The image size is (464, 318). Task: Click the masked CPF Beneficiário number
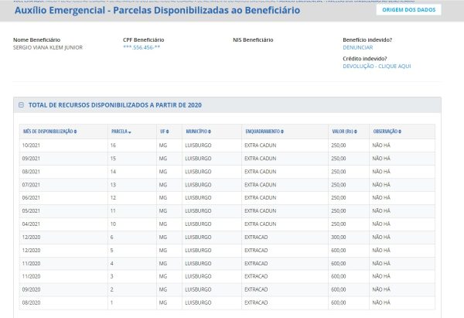click(142, 47)
